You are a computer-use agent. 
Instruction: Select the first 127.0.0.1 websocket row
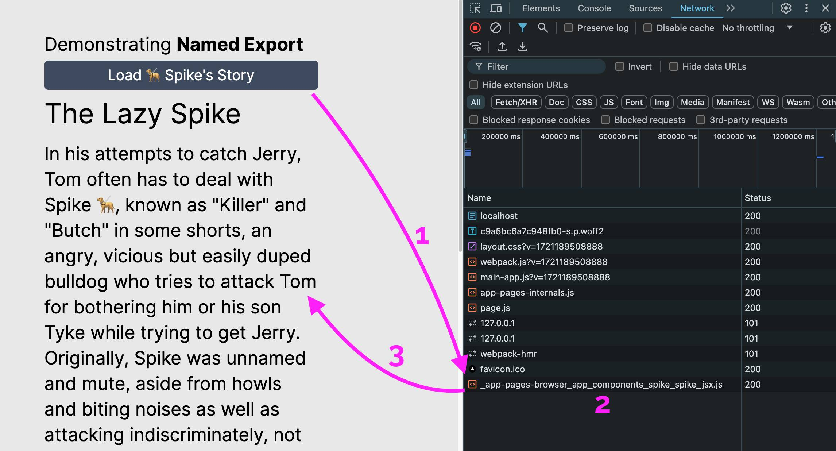click(x=650, y=323)
